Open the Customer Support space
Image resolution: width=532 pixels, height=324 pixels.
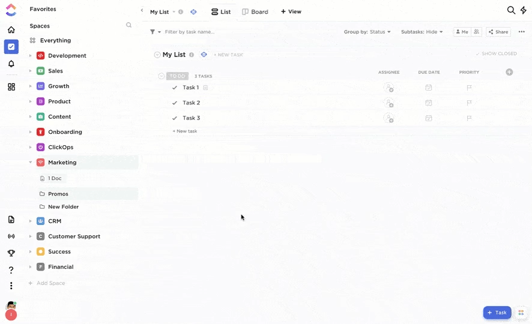click(74, 236)
